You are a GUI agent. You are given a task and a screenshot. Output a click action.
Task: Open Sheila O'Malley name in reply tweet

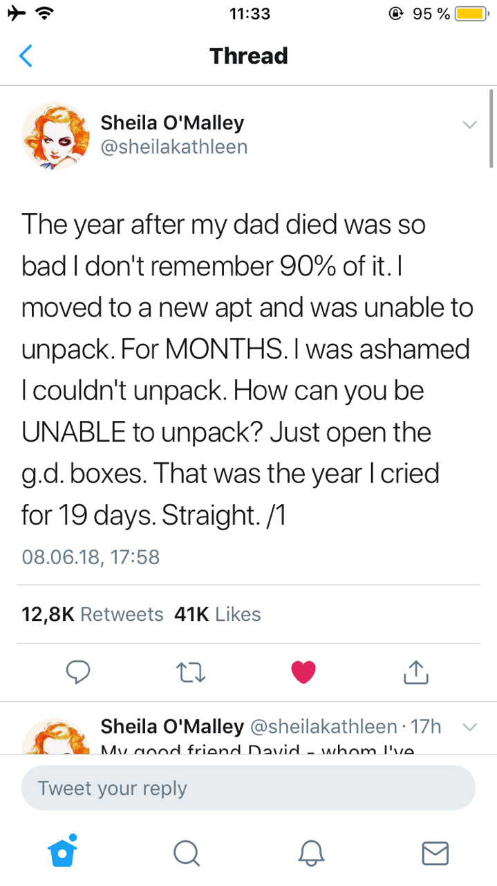coord(172,726)
